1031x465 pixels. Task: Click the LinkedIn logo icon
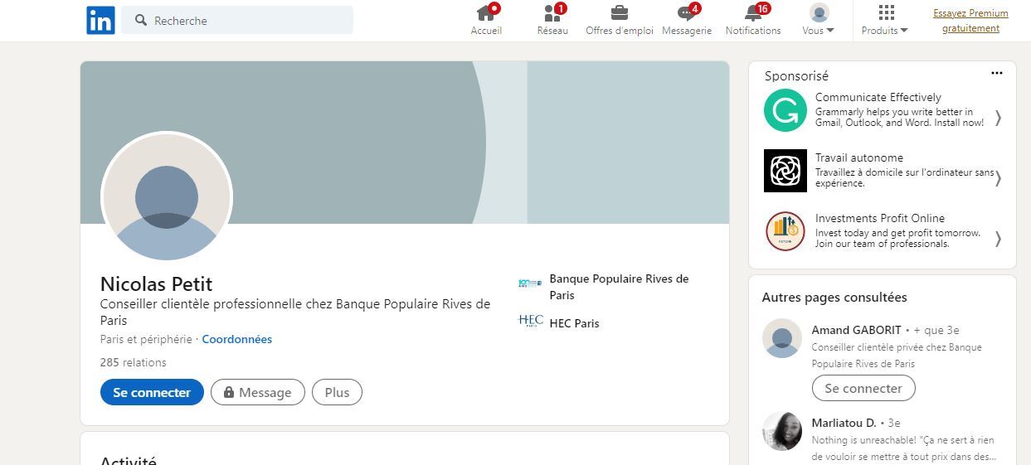pyautogui.click(x=100, y=20)
